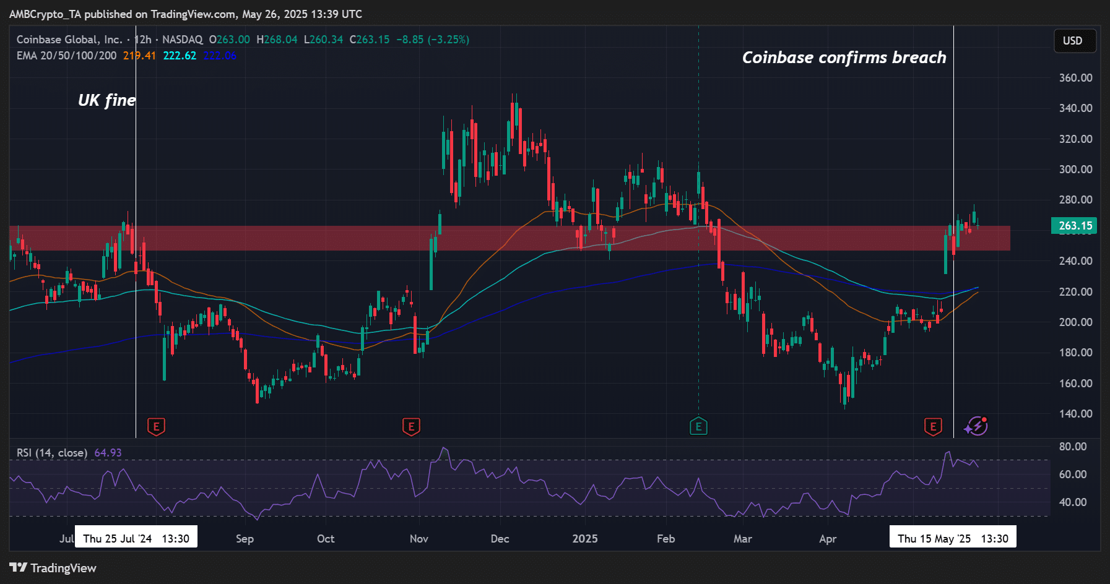
Task: Click the RSI 80.00 axis label
Action: pyautogui.click(x=1073, y=447)
